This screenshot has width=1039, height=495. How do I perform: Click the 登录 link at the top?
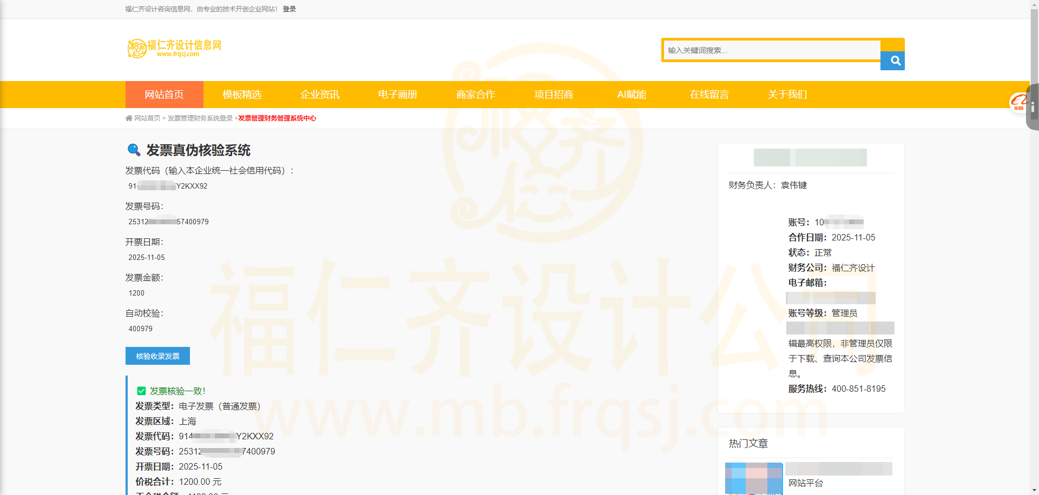[x=288, y=9]
